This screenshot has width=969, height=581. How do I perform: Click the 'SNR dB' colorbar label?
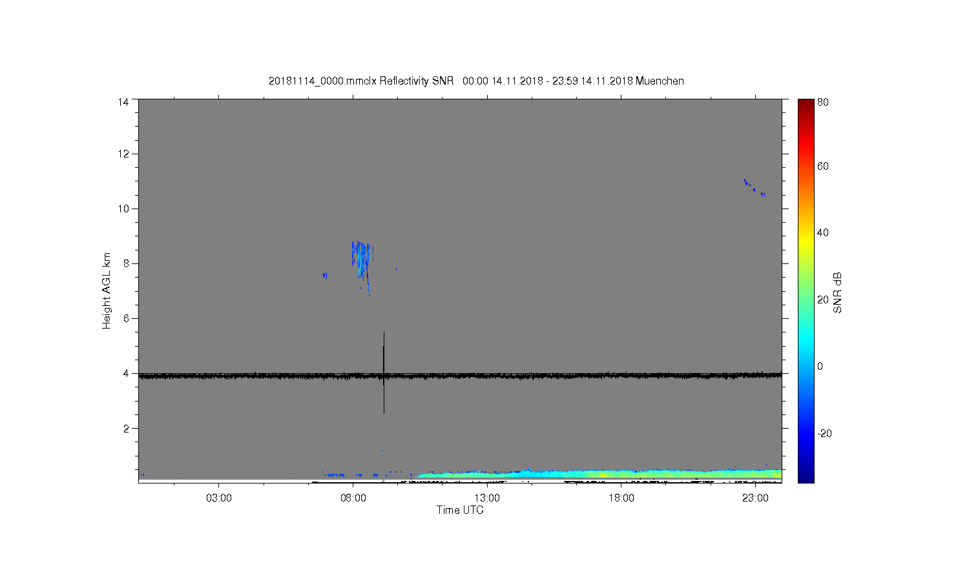[x=837, y=292]
